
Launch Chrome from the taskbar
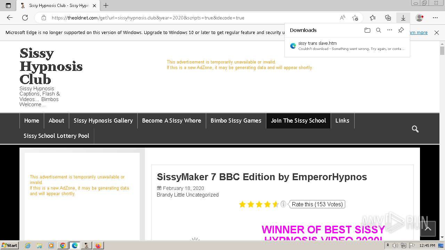(63, 245)
